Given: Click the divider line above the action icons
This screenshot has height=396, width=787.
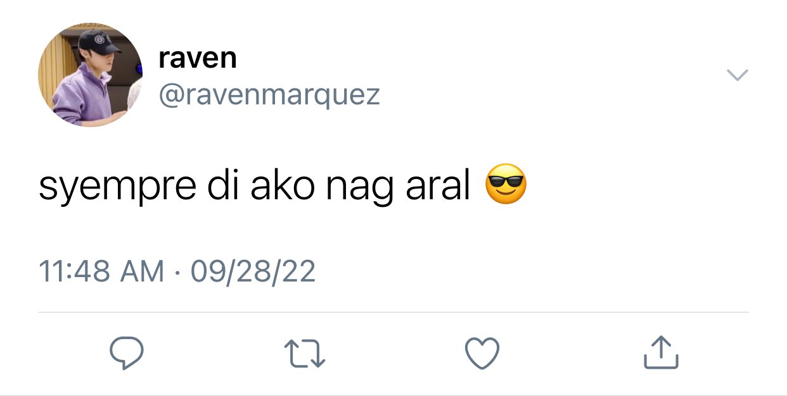Looking at the screenshot, I should pos(393,312).
